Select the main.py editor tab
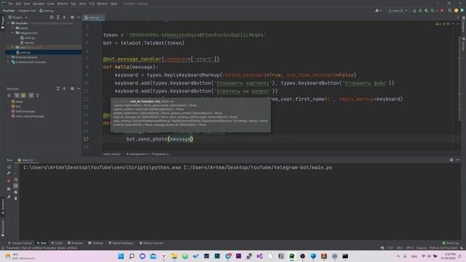This screenshot has height=262, width=466. click(x=93, y=17)
